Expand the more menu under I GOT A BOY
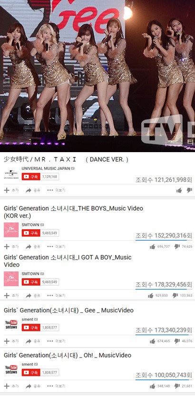 point(56,295)
